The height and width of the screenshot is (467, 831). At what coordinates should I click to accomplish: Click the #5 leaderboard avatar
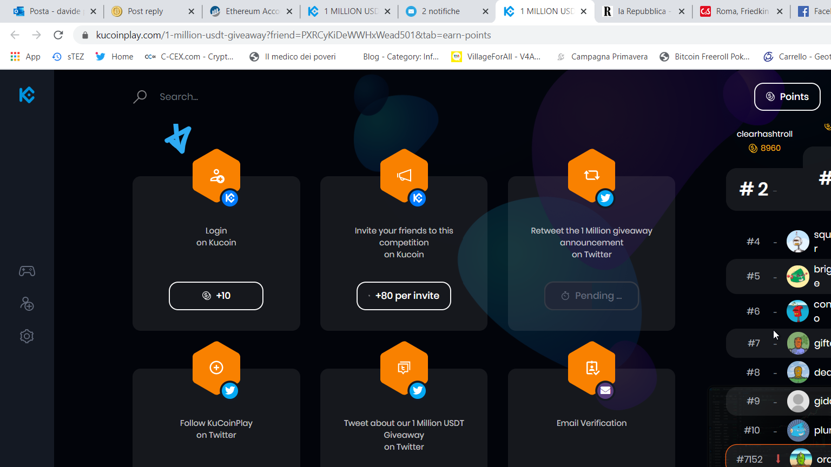(x=798, y=276)
